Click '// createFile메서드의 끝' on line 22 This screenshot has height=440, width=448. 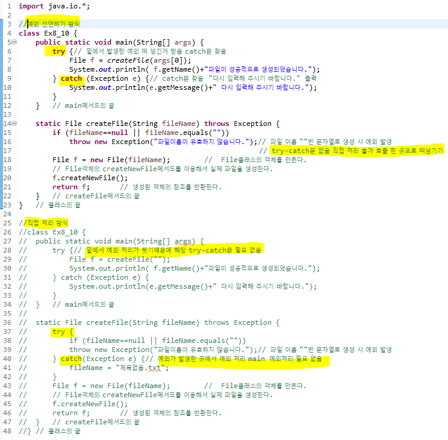click(x=96, y=196)
